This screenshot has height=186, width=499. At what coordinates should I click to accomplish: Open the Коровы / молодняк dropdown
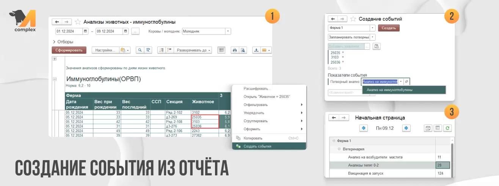click(x=228, y=32)
